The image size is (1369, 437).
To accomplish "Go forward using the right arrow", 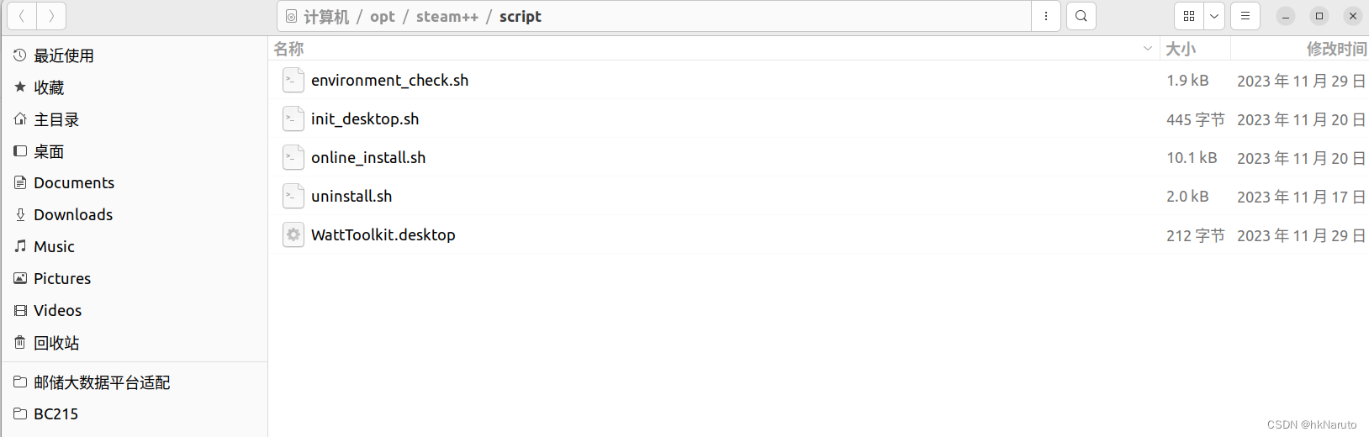I will tap(51, 16).
